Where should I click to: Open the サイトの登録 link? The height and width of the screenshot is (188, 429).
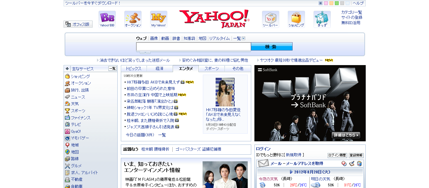coord(352,17)
